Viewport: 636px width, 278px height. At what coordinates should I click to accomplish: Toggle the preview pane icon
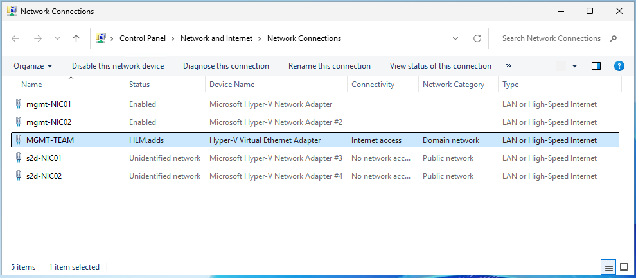coord(596,66)
